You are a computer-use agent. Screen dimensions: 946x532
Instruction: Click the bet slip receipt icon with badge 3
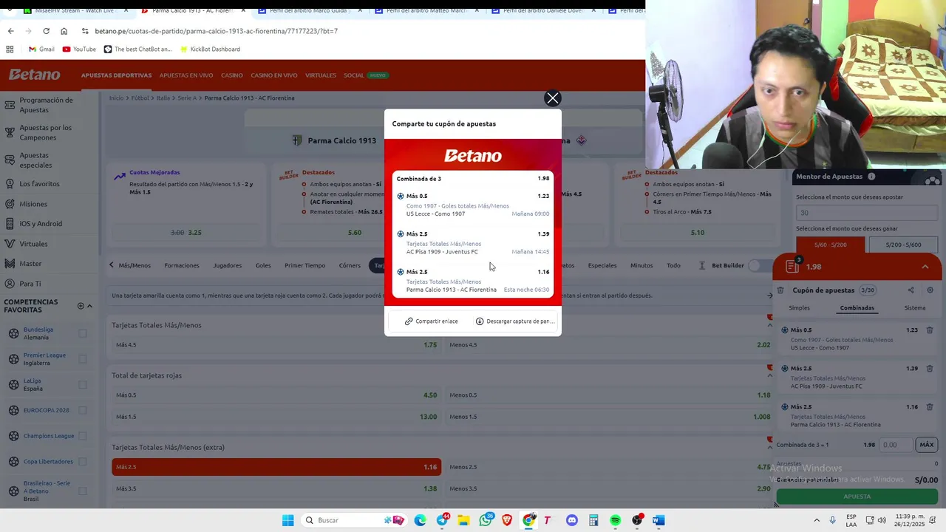792,266
